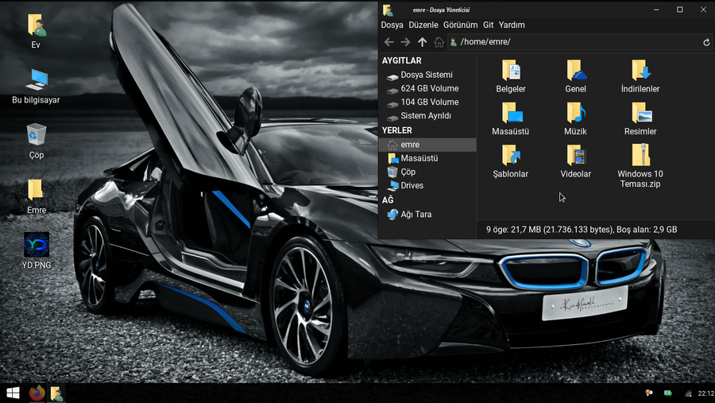The height and width of the screenshot is (403, 715).
Task: Open the Görünüm menu
Action: 461,25
